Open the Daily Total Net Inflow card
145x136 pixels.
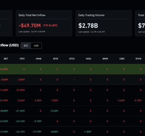click(44, 23)
